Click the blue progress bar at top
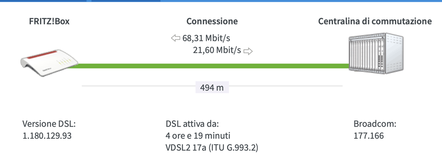The width and height of the screenshot is (442, 159). pos(221,1)
